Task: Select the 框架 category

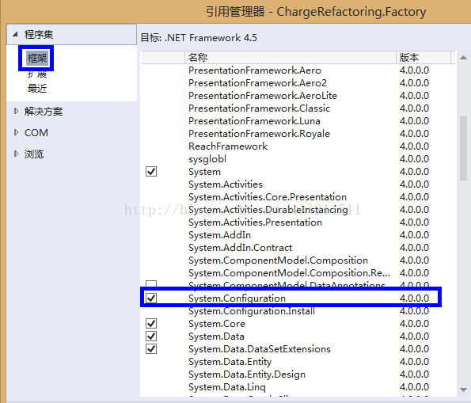Action: coord(36,58)
